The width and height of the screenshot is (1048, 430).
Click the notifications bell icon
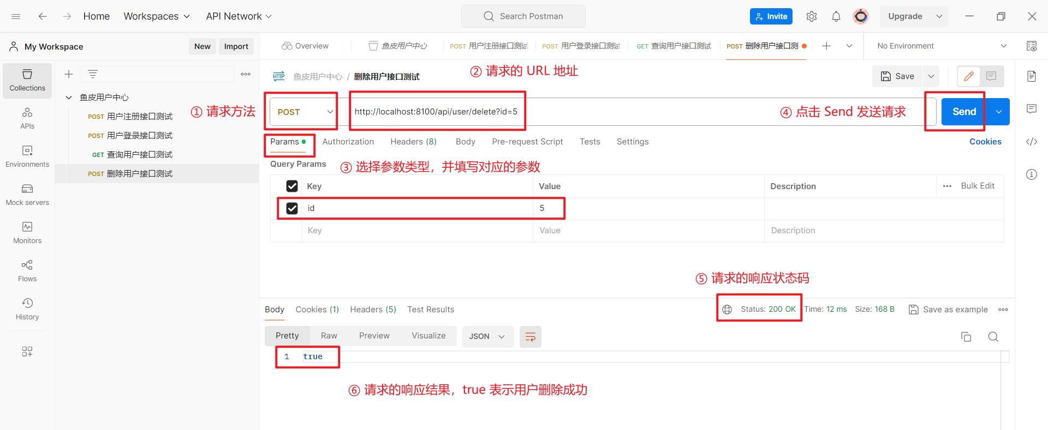[x=836, y=16]
